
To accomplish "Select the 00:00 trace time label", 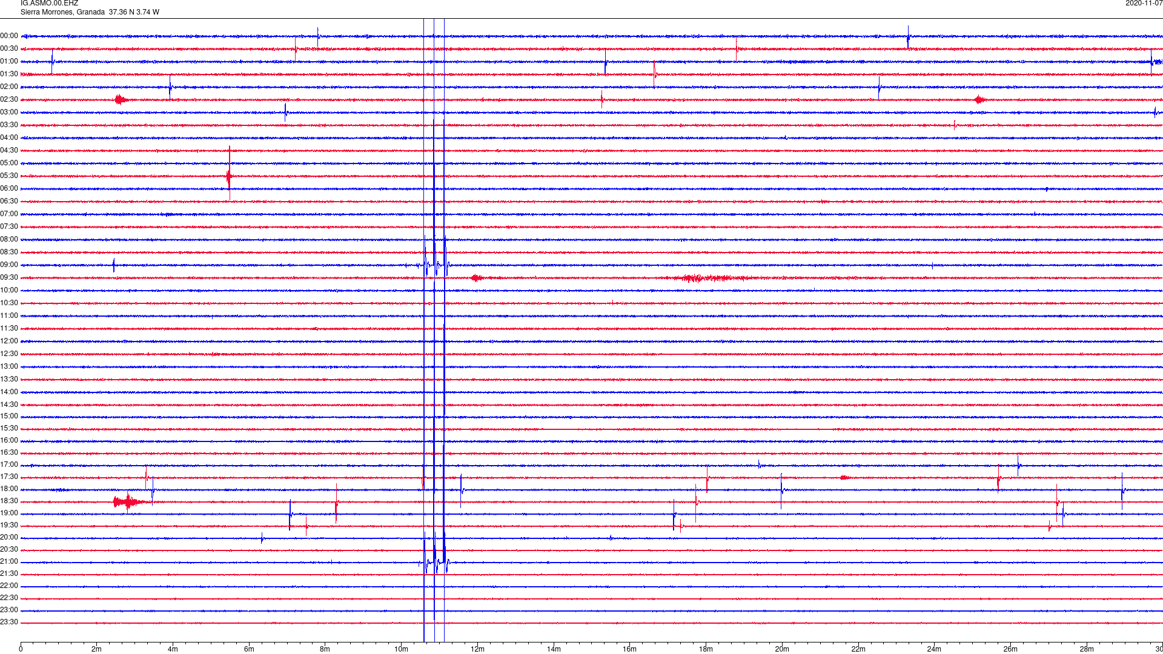I will point(9,36).
